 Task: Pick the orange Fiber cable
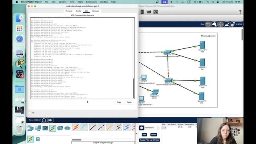click(x=110, y=127)
